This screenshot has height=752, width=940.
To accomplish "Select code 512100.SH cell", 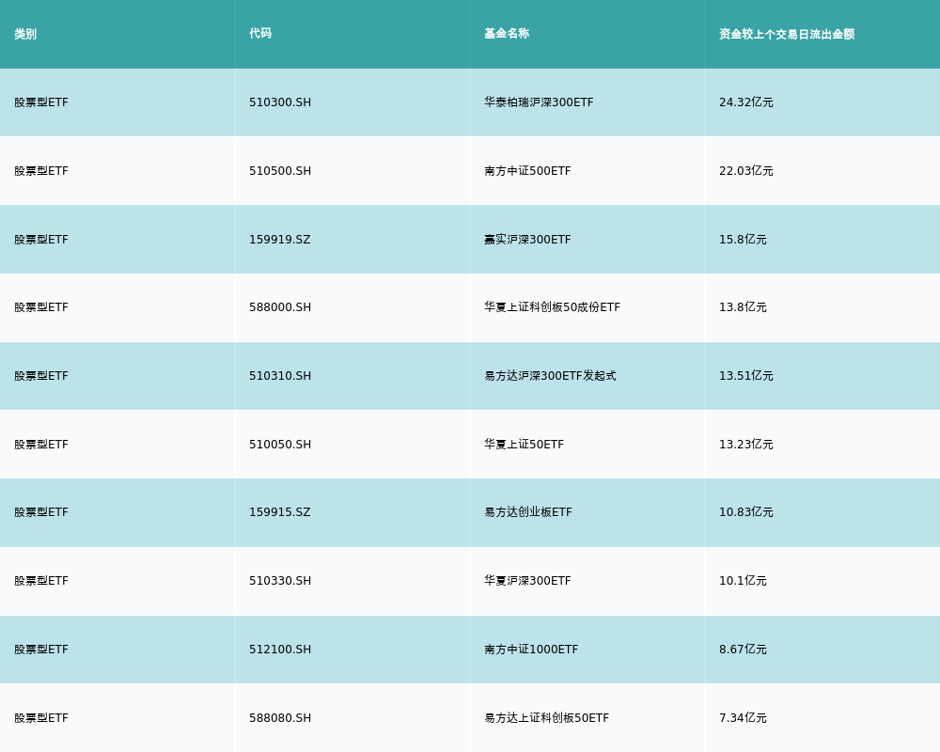I will [x=280, y=650].
